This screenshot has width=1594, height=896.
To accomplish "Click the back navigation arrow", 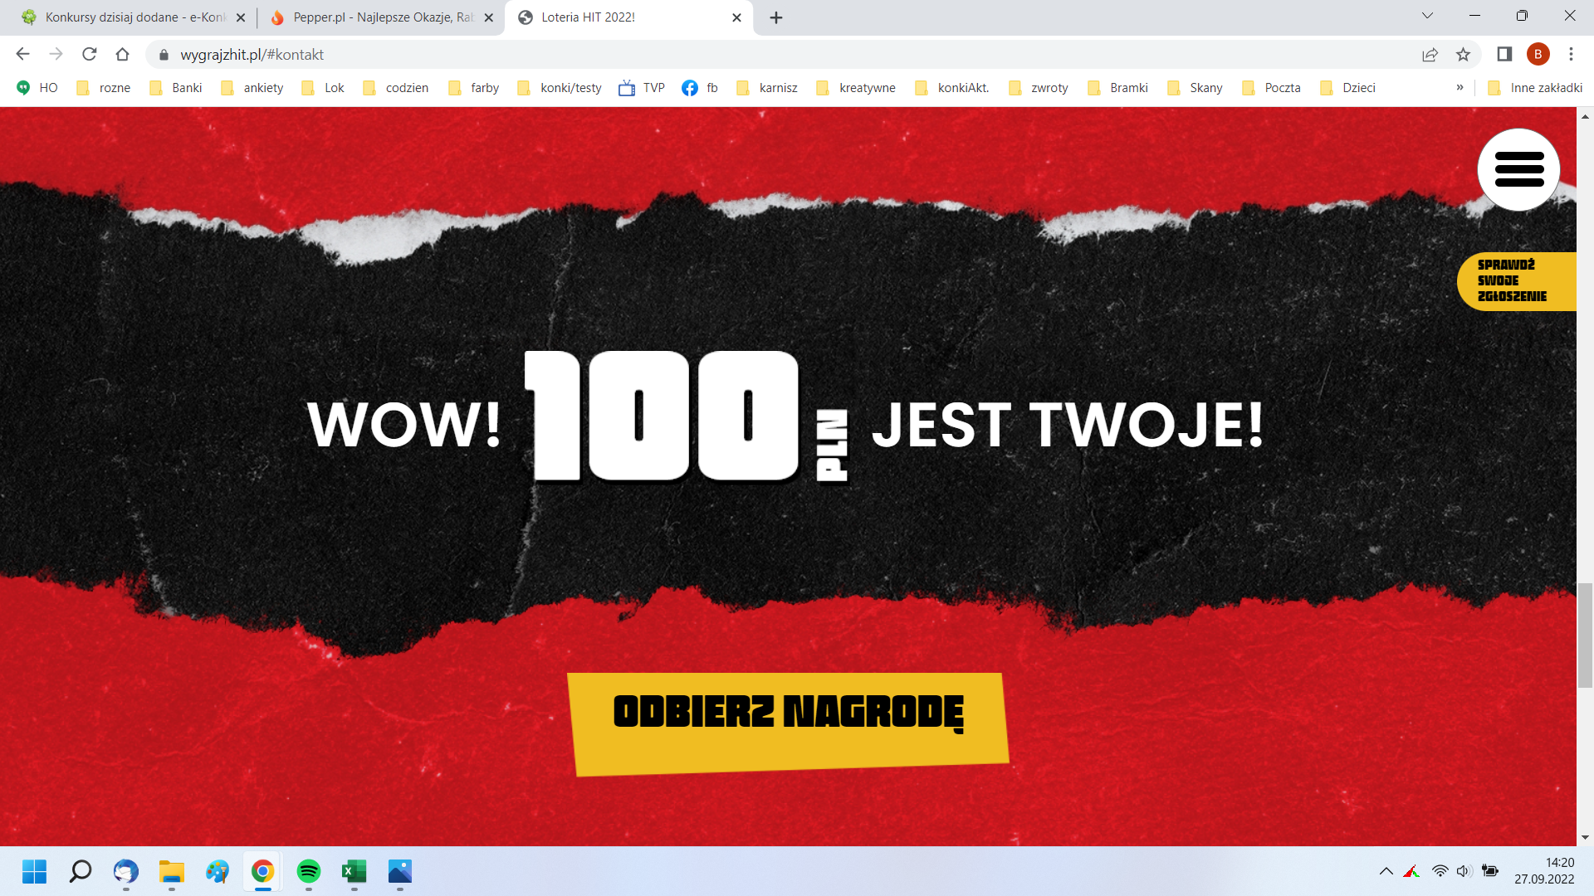I will pyautogui.click(x=22, y=55).
